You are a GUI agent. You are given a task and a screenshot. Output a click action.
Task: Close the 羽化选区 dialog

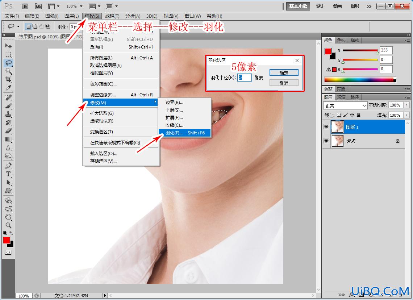click(x=297, y=61)
